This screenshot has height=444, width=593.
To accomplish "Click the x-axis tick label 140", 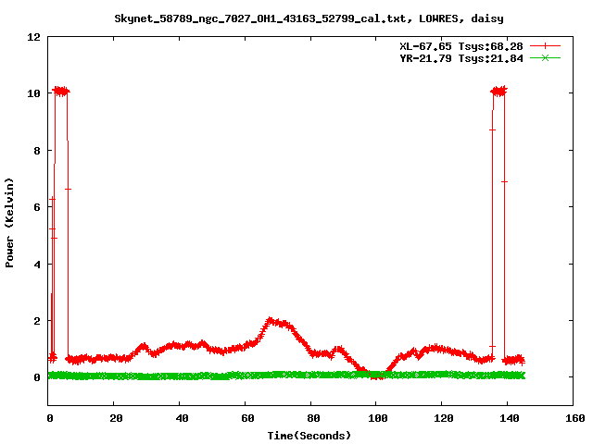I will point(510,418).
